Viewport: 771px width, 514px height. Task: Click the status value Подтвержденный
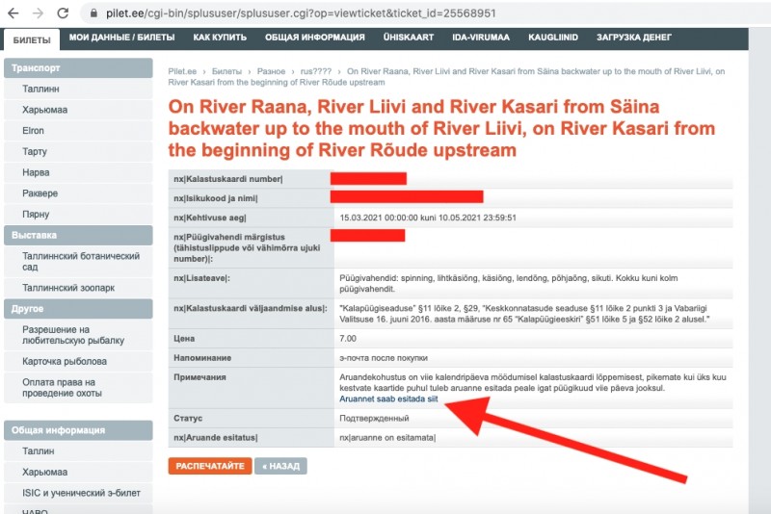coord(374,419)
